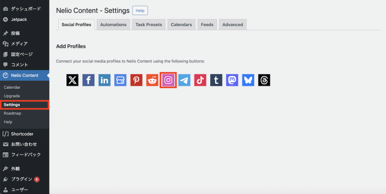Image resolution: width=386 pixels, height=194 pixels.
Task: Go to the Advanced tab
Action: [x=233, y=24]
